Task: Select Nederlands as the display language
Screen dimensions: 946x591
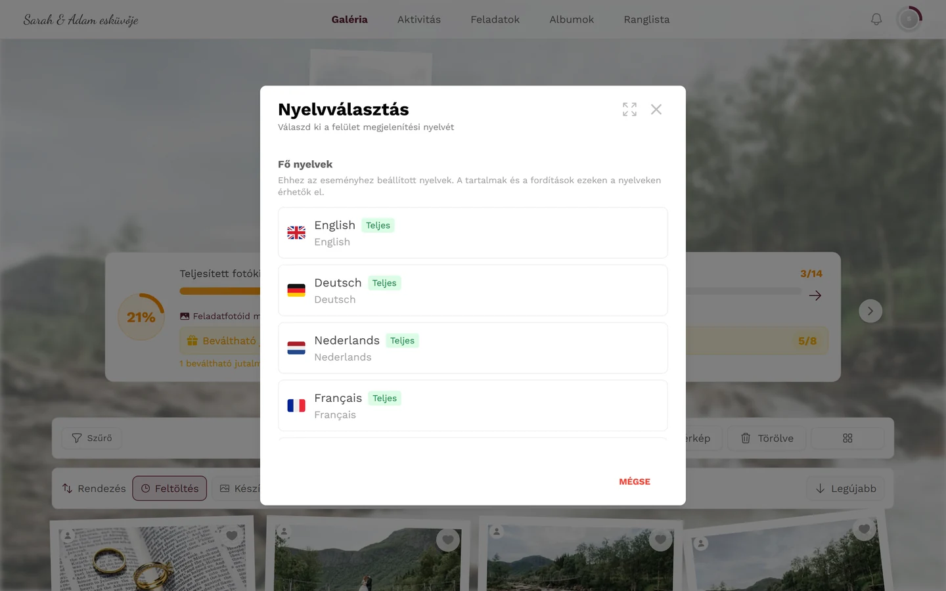Action: point(473,348)
